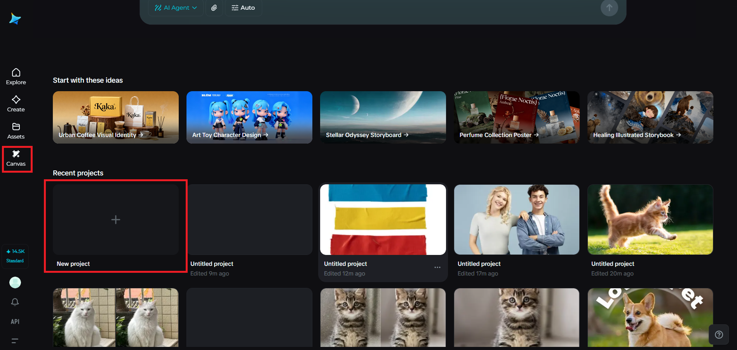This screenshot has width=737, height=350.
Task: Open the three-dot menu on 12m project
Action: tap(437, 267)
